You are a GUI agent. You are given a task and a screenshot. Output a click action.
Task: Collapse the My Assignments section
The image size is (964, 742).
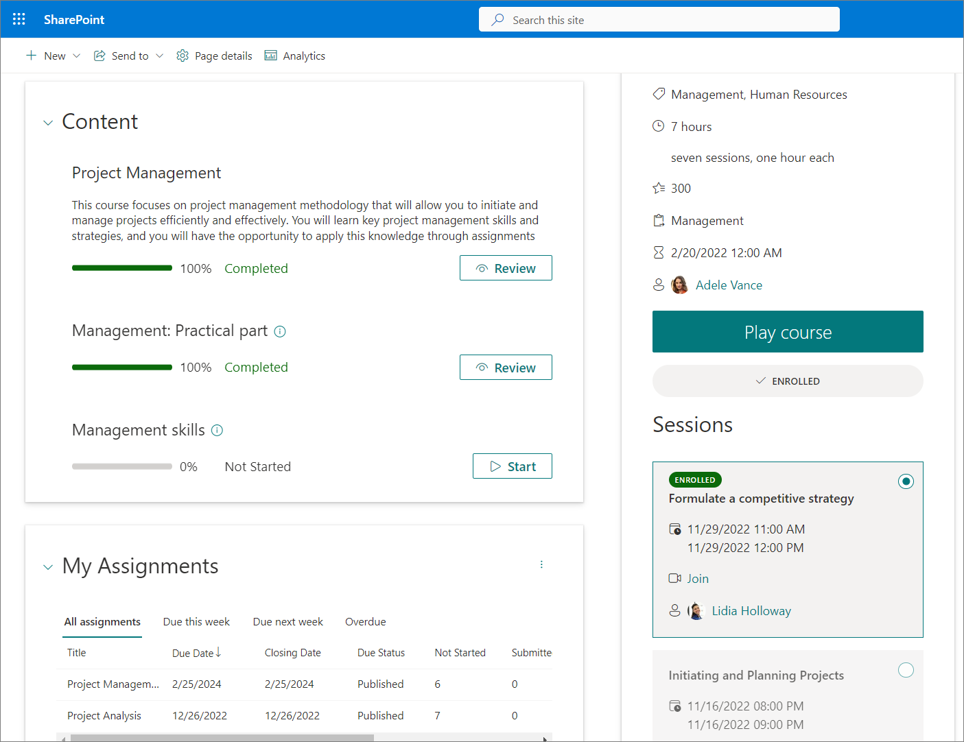[x=48, y=567]
